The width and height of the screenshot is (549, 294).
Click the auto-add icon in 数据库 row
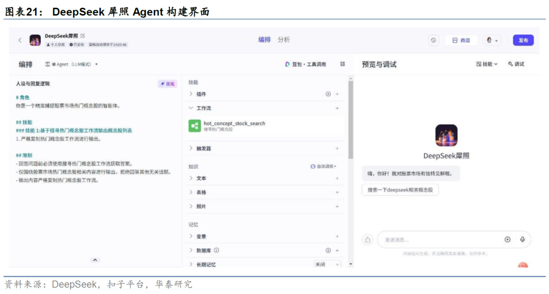point(328,251)
